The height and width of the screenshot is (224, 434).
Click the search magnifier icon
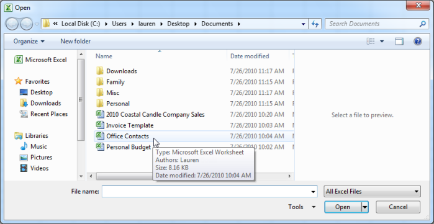(422, 24)
